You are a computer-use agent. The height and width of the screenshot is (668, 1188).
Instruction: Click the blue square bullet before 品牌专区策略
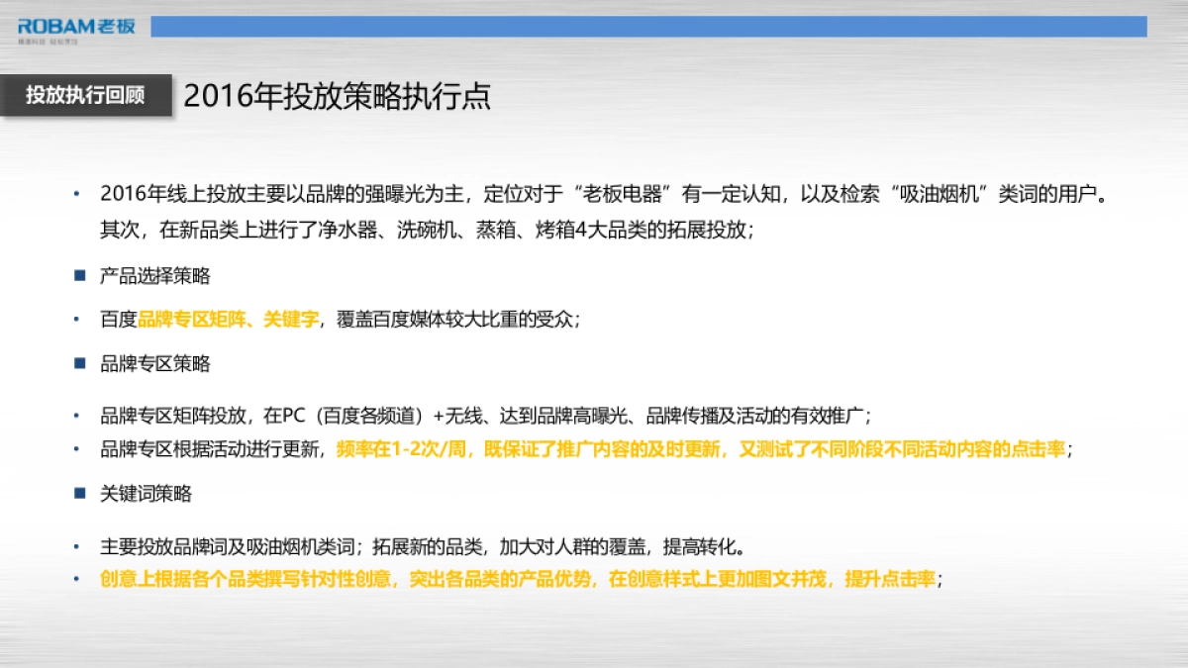pos(80,364)
